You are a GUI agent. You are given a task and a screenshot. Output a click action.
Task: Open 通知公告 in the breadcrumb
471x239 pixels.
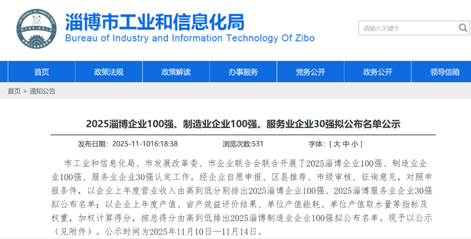pyautogui.click(x=42, y=92)
